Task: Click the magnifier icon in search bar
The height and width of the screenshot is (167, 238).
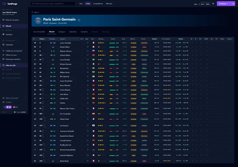Action: (33, 4)
